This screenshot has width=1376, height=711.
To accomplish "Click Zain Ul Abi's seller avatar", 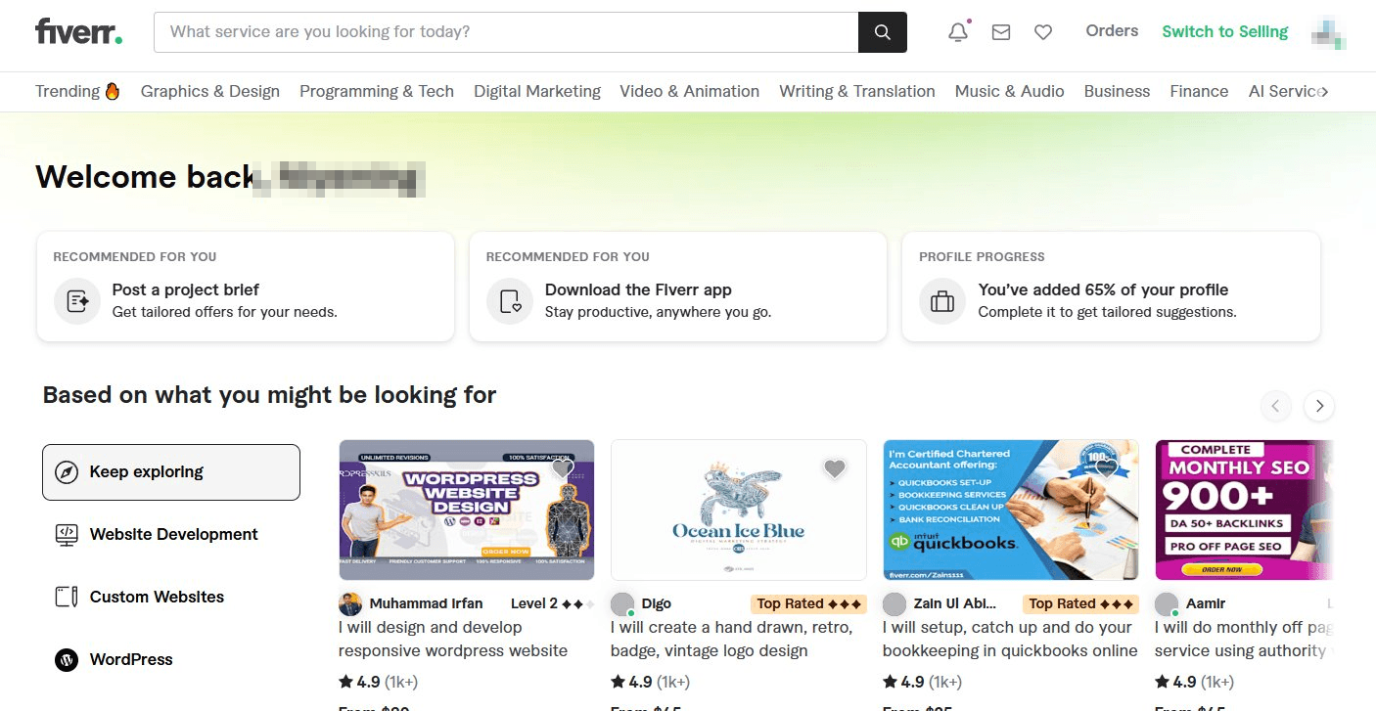I will coord(894,603).
